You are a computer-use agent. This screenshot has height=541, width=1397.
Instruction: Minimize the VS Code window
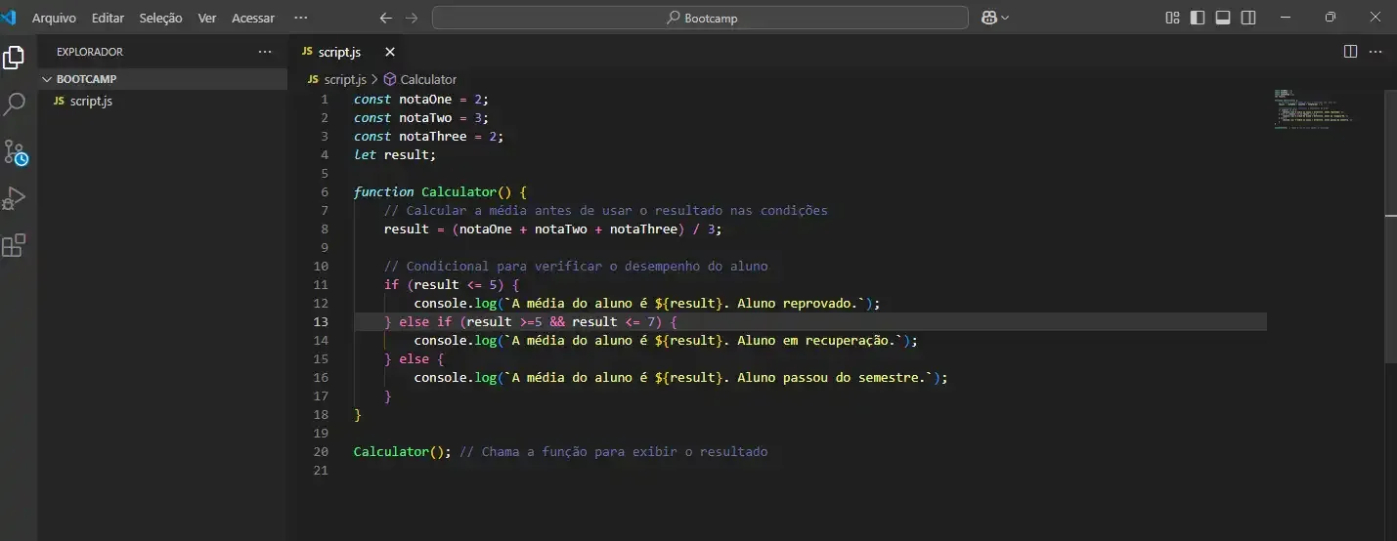tap(1285, 18)
